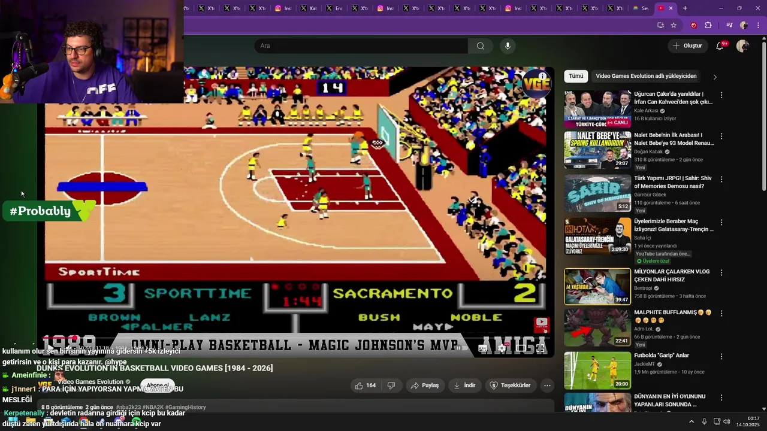767x431 pixels.
Task: Switch to the 'Kat' X tab
Action: [x=309, y=8]
